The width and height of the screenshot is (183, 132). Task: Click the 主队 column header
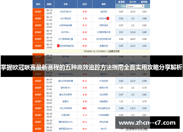click(66, 4)
